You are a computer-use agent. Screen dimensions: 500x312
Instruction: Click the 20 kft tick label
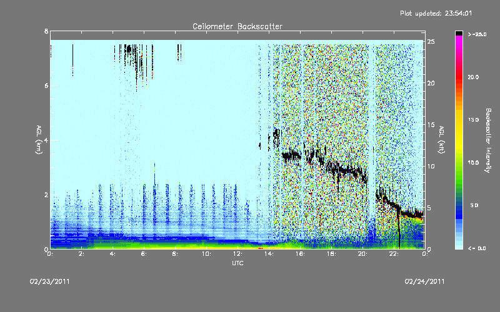[431, 83]
